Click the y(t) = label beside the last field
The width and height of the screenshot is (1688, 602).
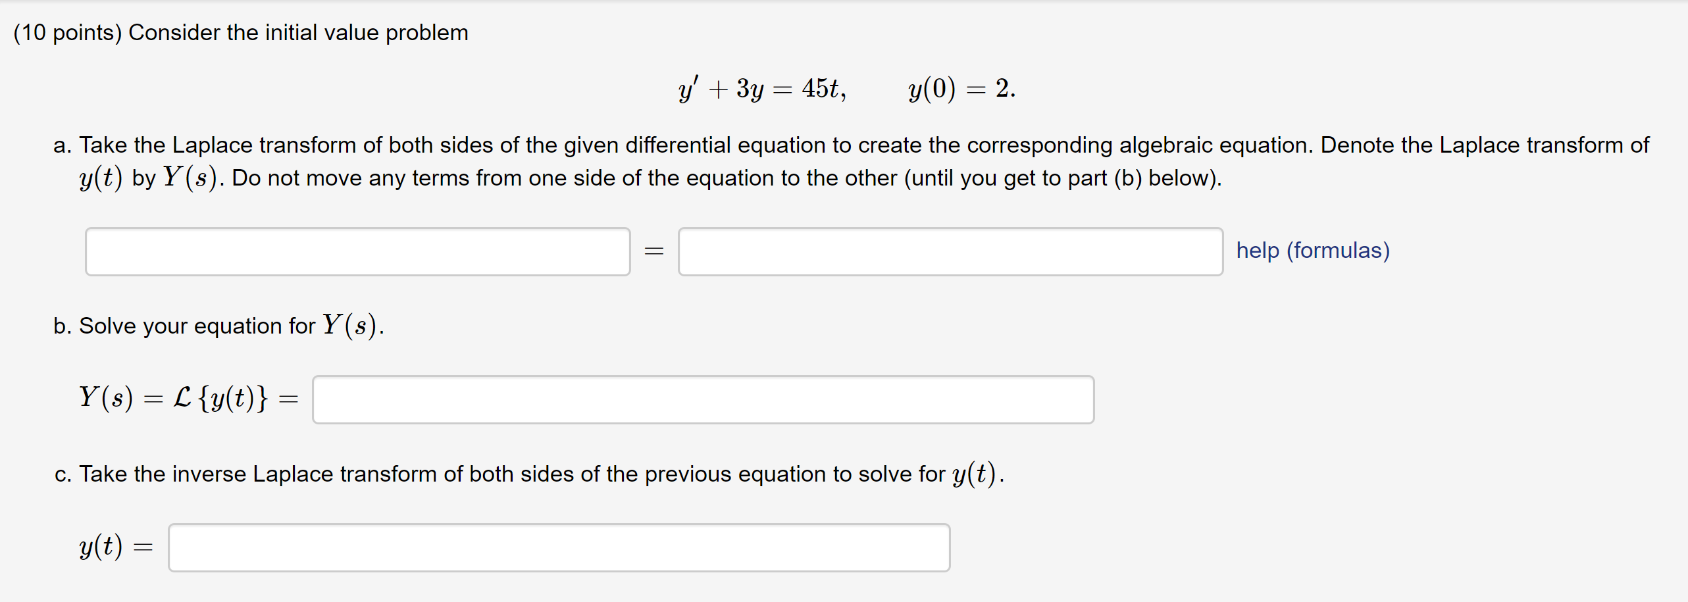click(x=116, y=547)
